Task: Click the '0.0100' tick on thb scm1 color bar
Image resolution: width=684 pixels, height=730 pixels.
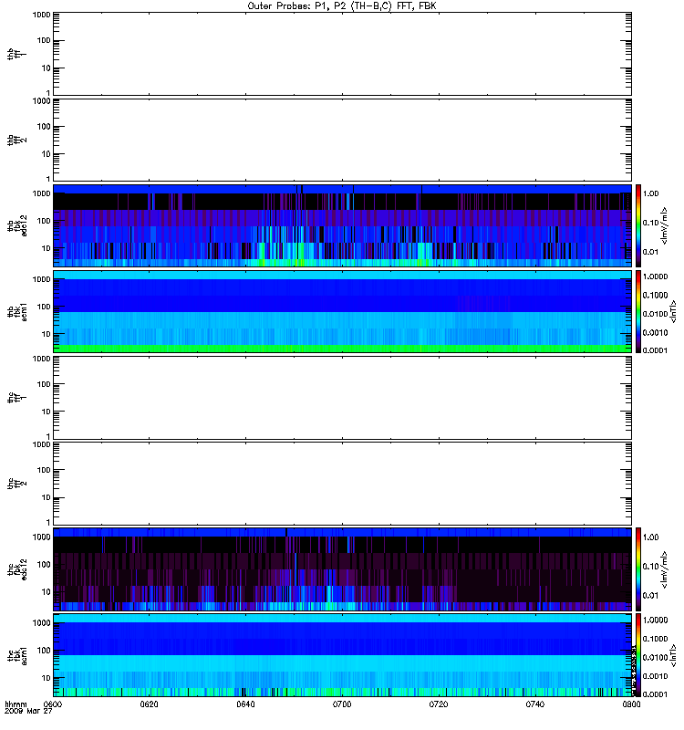Action: coord(655,314)
